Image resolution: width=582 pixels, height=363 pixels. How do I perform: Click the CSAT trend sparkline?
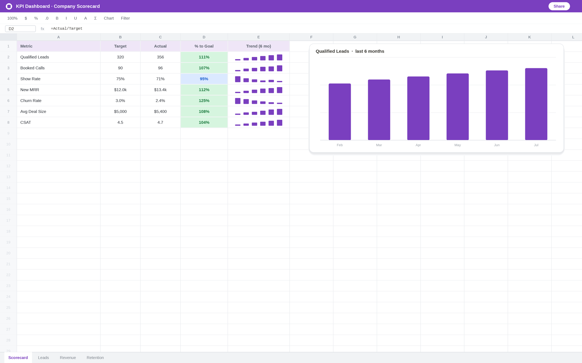(259, 123)
